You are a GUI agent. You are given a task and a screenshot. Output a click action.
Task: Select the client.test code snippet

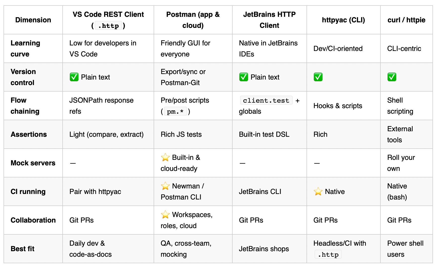coord(266,100)
